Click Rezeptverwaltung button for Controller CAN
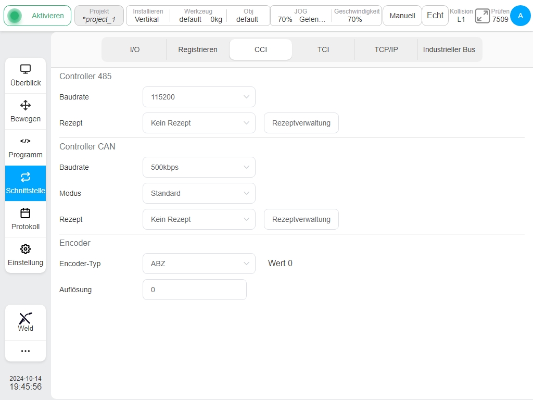 coord(301,219)
